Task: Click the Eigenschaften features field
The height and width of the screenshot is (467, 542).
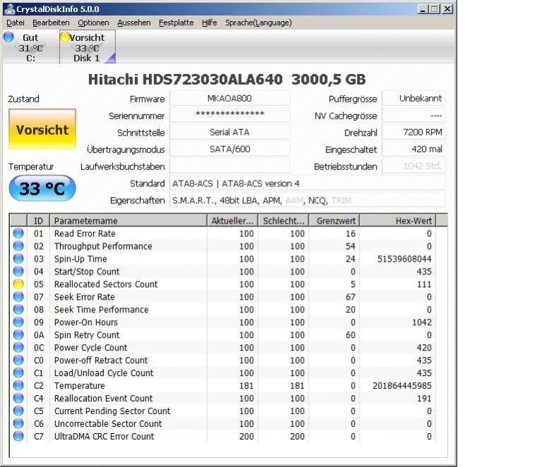Action: 307,200
